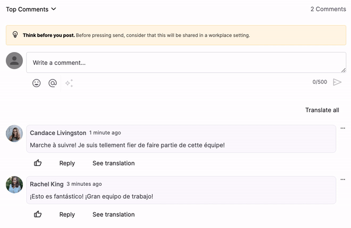The width and height of the screenshot is (351, 228).
Task: Click the 2 Comments count
Action: [x=328, y=9]
